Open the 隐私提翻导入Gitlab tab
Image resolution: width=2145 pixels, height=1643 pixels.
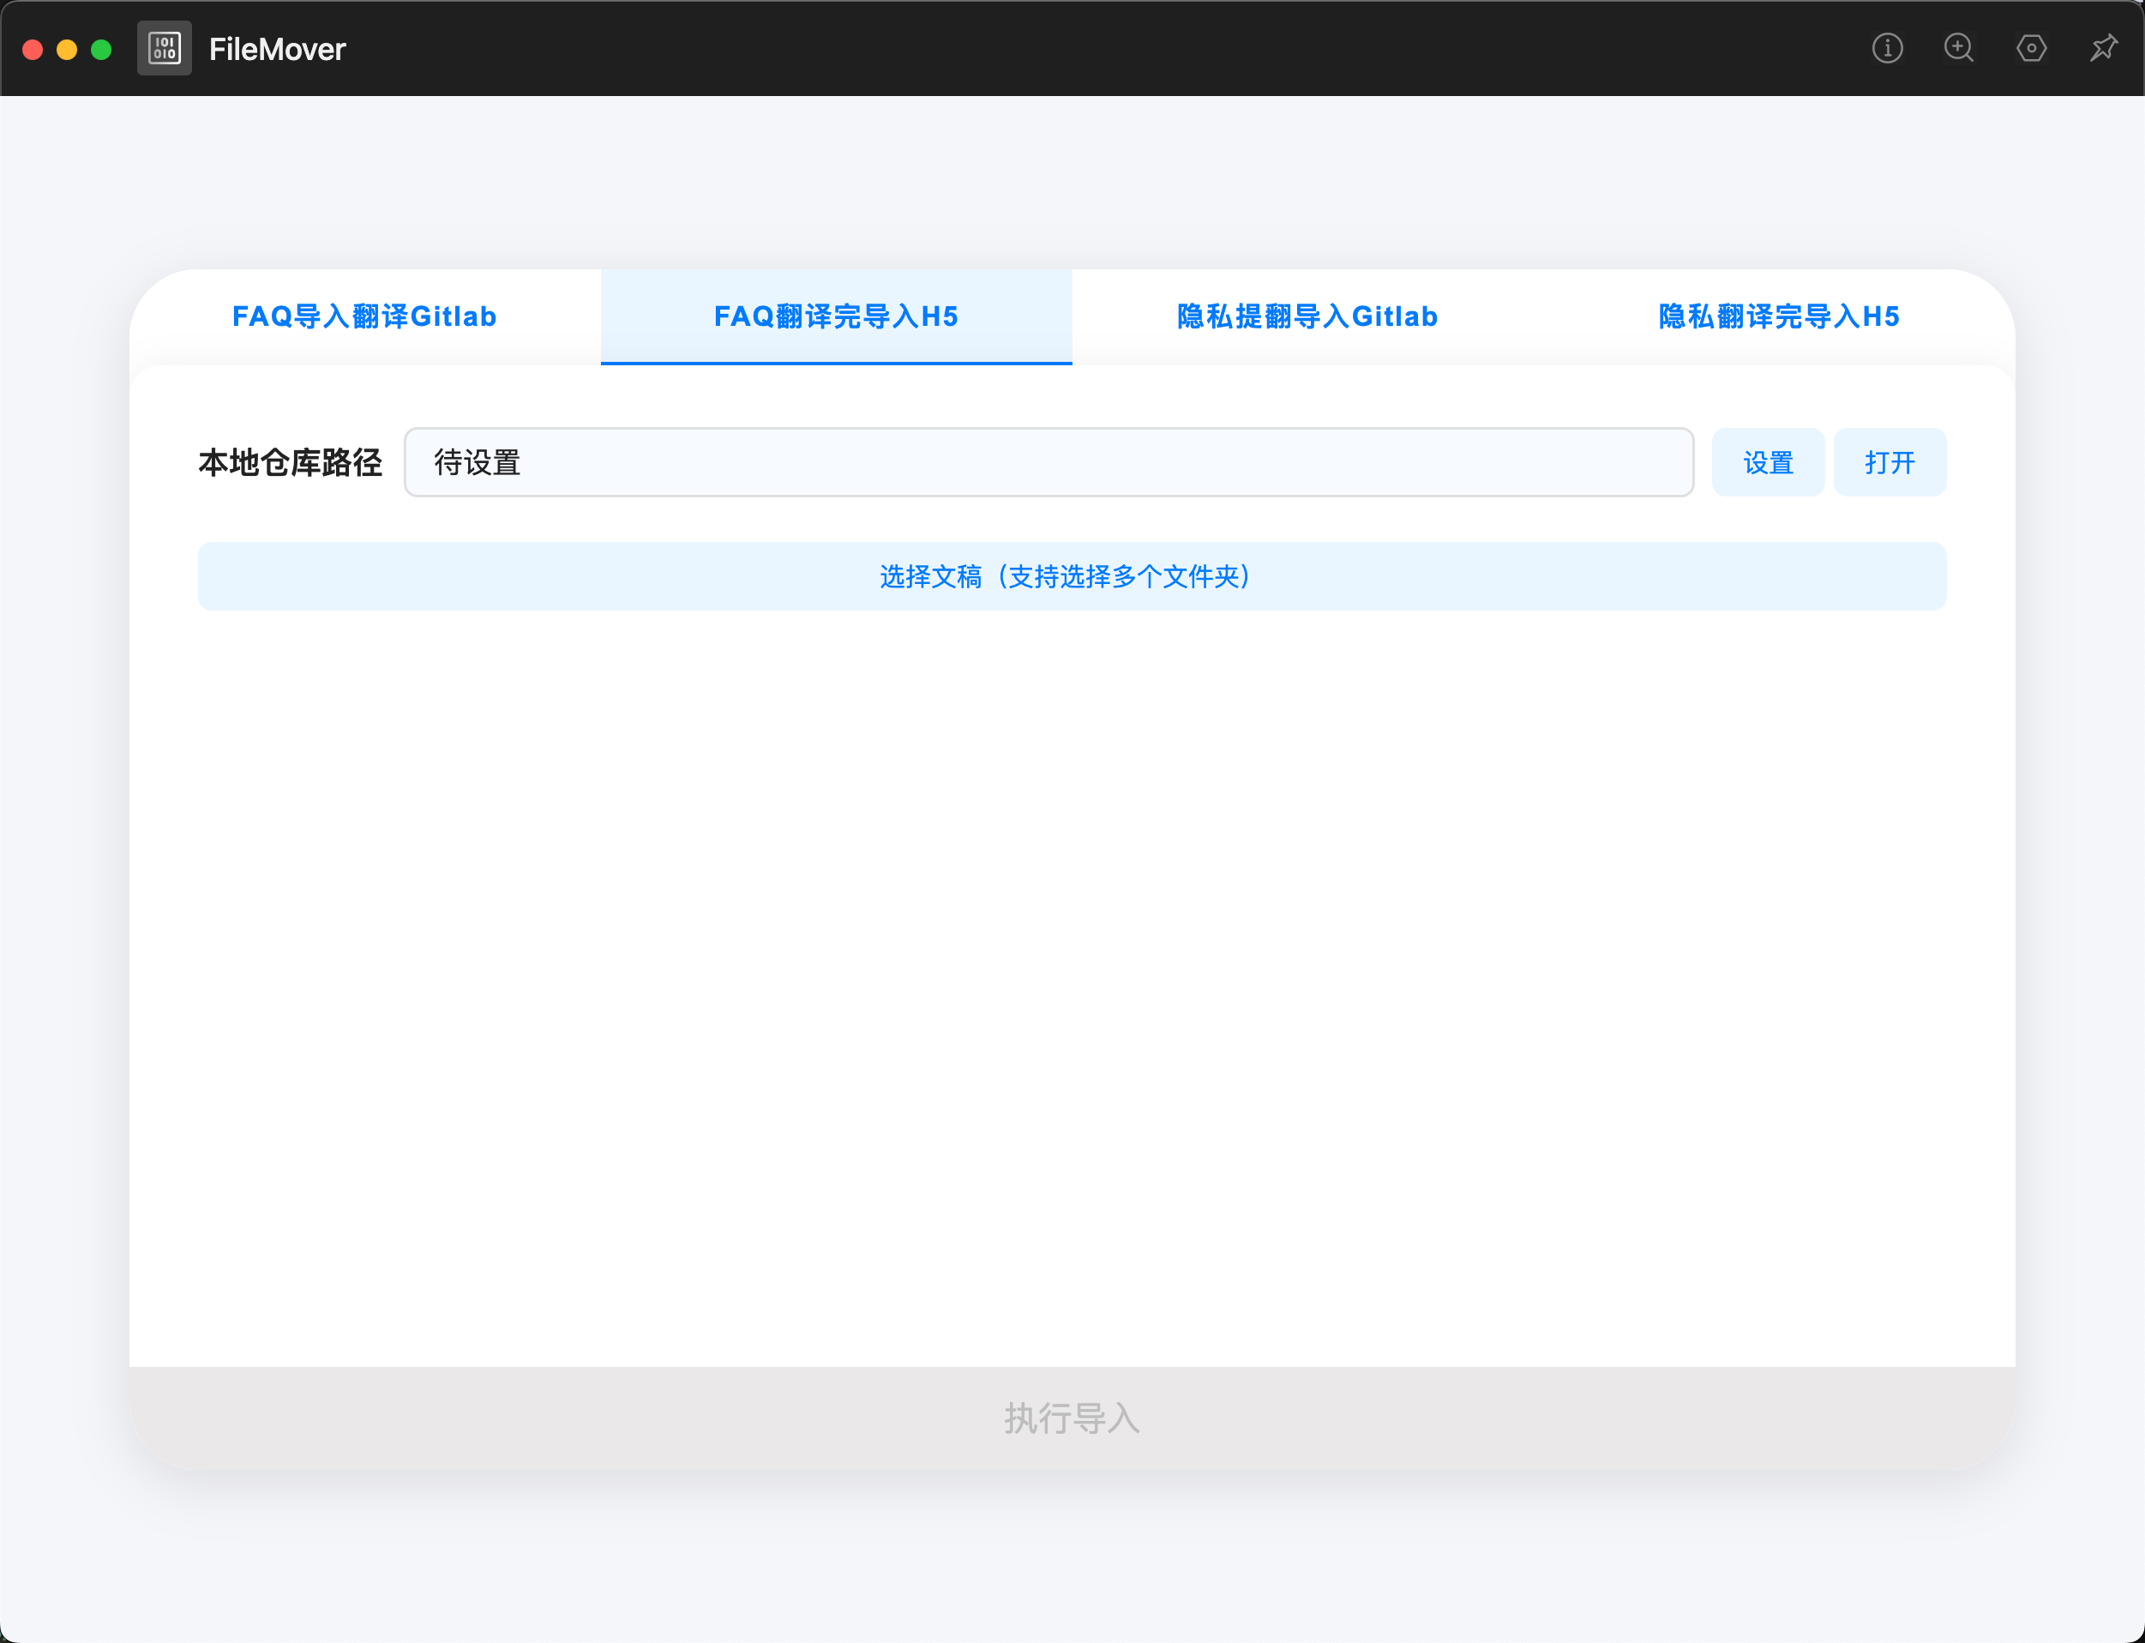1307,317
